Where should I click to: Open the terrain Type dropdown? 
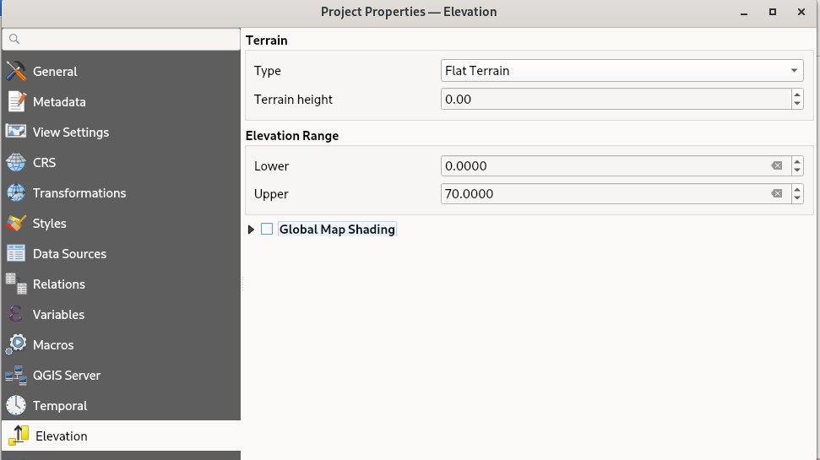point(622,71)
